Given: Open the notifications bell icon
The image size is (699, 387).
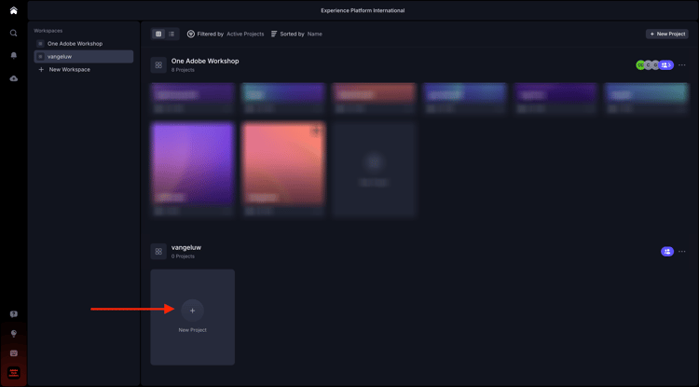Looking at the screenshot, I should coord(14,55).
